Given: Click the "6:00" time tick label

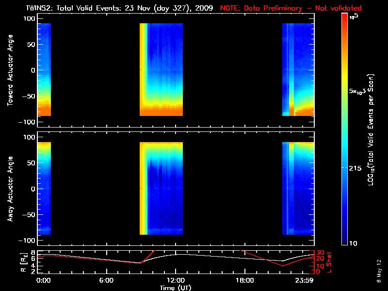Looking at the screenshot, I should [x=106, y=281].
